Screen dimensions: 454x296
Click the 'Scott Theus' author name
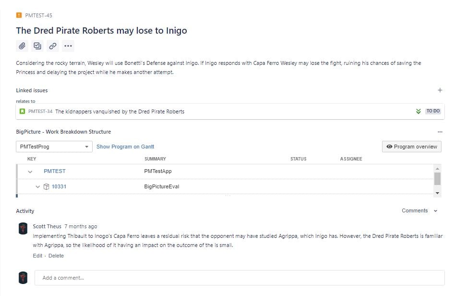coord(47,226)
